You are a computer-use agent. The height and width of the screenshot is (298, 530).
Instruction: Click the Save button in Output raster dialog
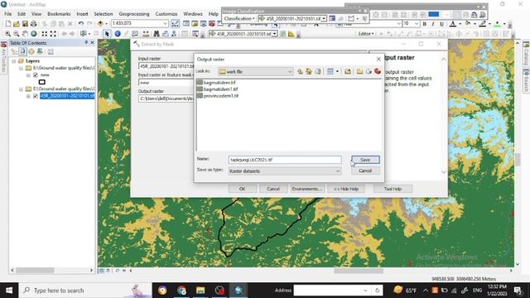(x=365, y=160)
